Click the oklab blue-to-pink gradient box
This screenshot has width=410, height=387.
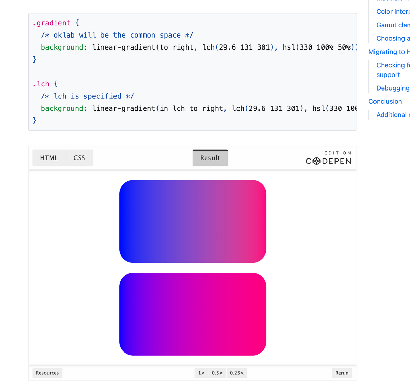(x=193, y=221)
